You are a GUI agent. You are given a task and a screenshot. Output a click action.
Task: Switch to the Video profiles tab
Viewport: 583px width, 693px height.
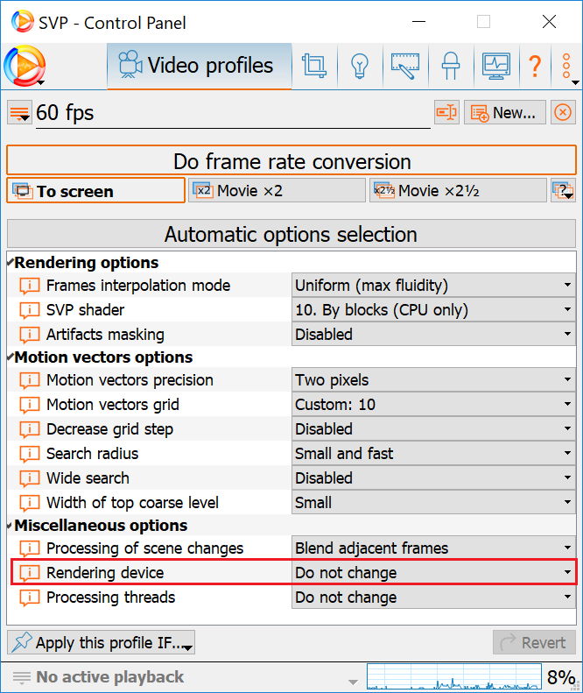[x=199, y=66]
